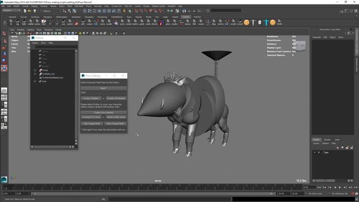The height and width of the screenshot is (202, 359).
Task: Click the playback range slider bar
Action: click(153, 194)
